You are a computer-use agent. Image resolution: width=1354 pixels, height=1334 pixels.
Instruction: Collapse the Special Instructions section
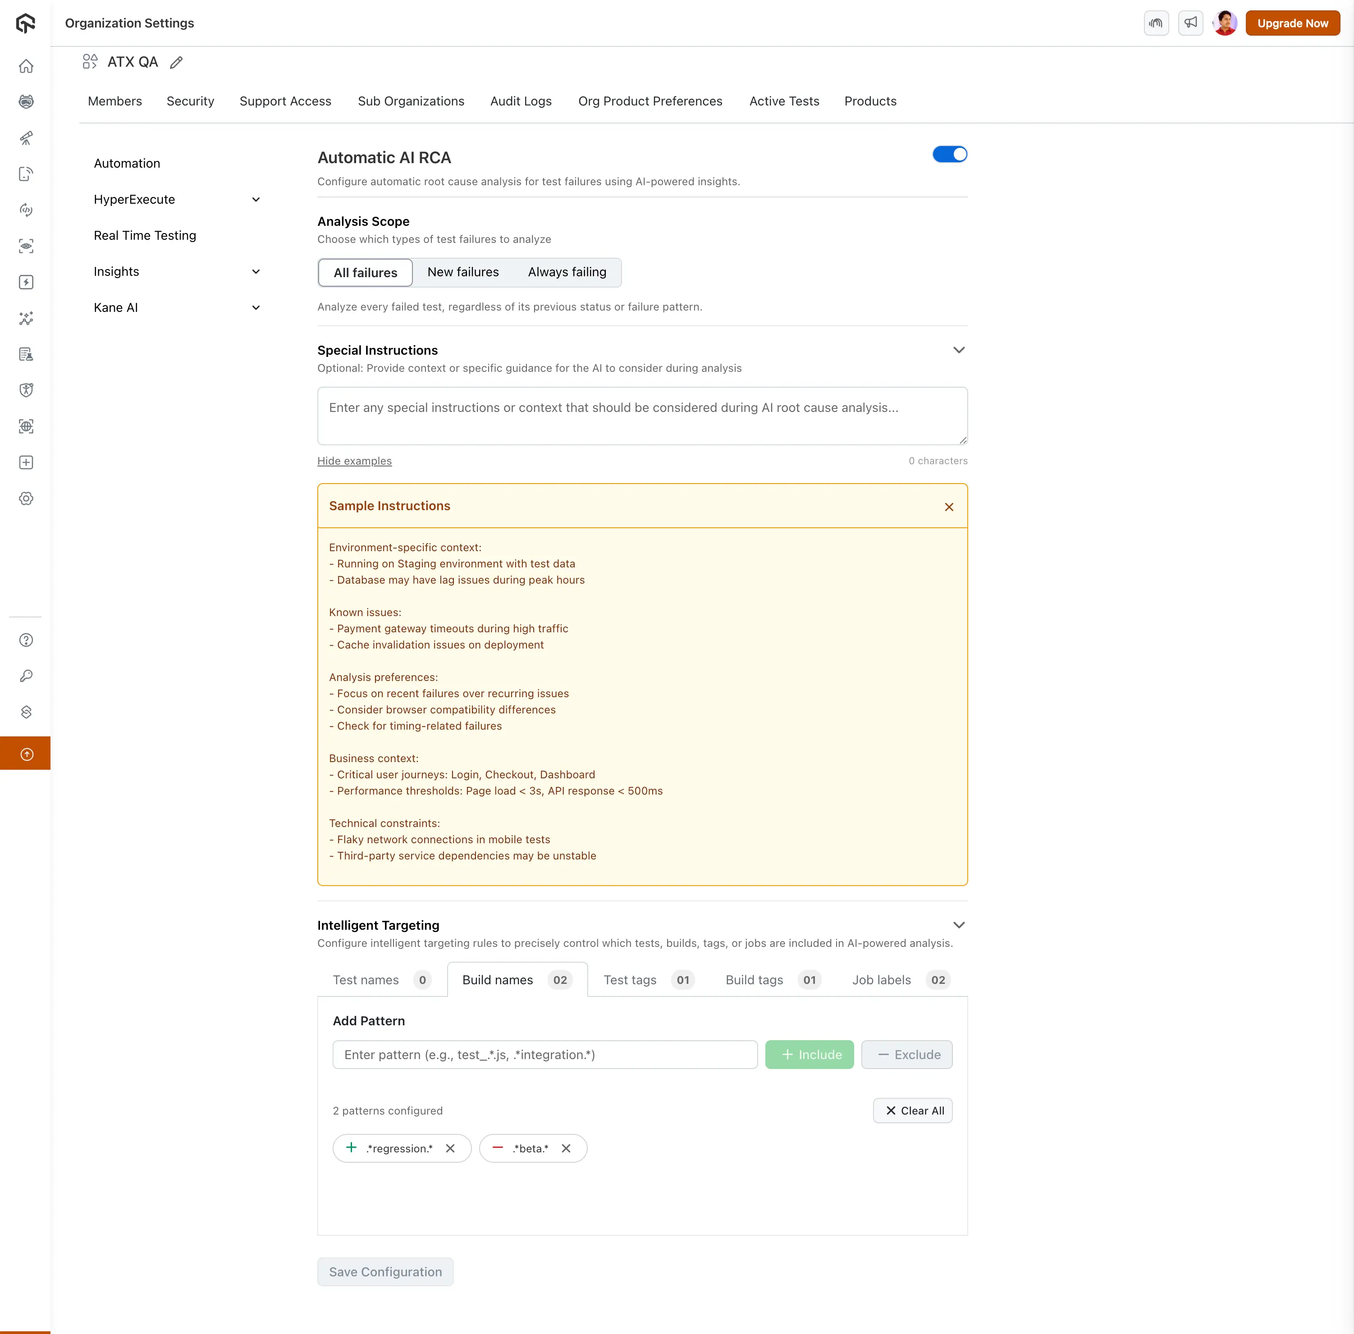coord(958,350)
